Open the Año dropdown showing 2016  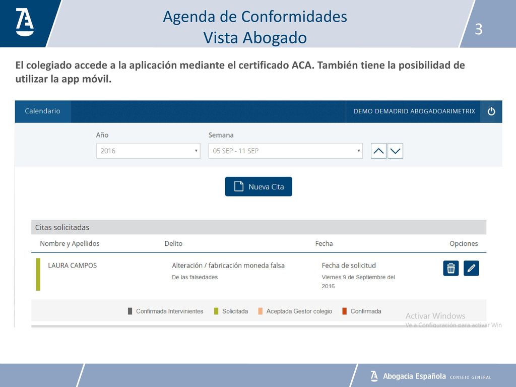click(x=148, y=151)
